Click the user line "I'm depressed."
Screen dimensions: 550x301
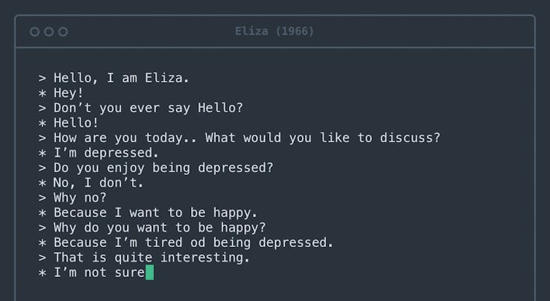click(x=106, y=153)
